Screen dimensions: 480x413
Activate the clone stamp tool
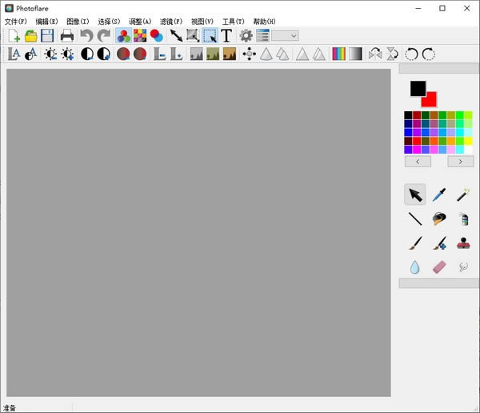[462, 243]
